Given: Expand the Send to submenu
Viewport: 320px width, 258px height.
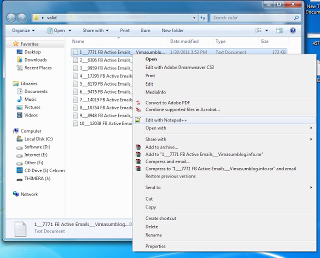Looking at the screenshot, I should (224, 187).
